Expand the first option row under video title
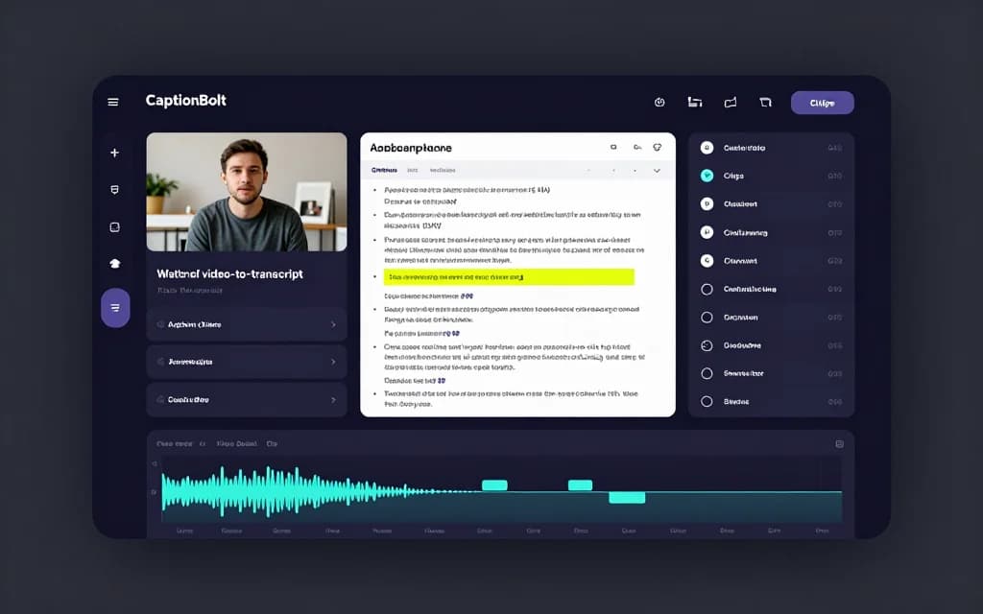The width and height of the screenshot is (983, 614). click(247, 324)
